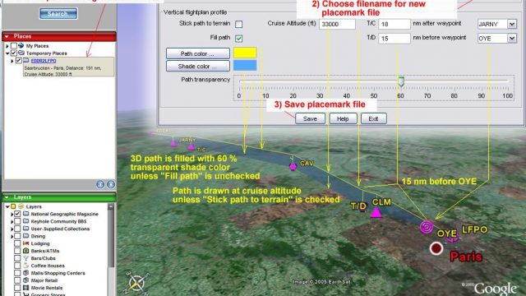
Task: Collapse the Temporary Places tree node
Action: [7, 53]
